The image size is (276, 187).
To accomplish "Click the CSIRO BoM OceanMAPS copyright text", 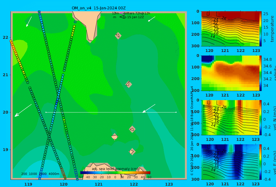I will (x=192, y=131).
